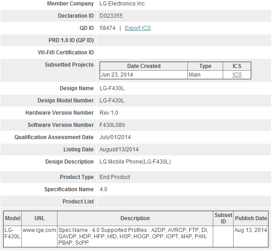Select the Design Name label

(77, 88)
